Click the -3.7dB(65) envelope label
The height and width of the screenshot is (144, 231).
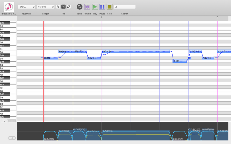108,131
